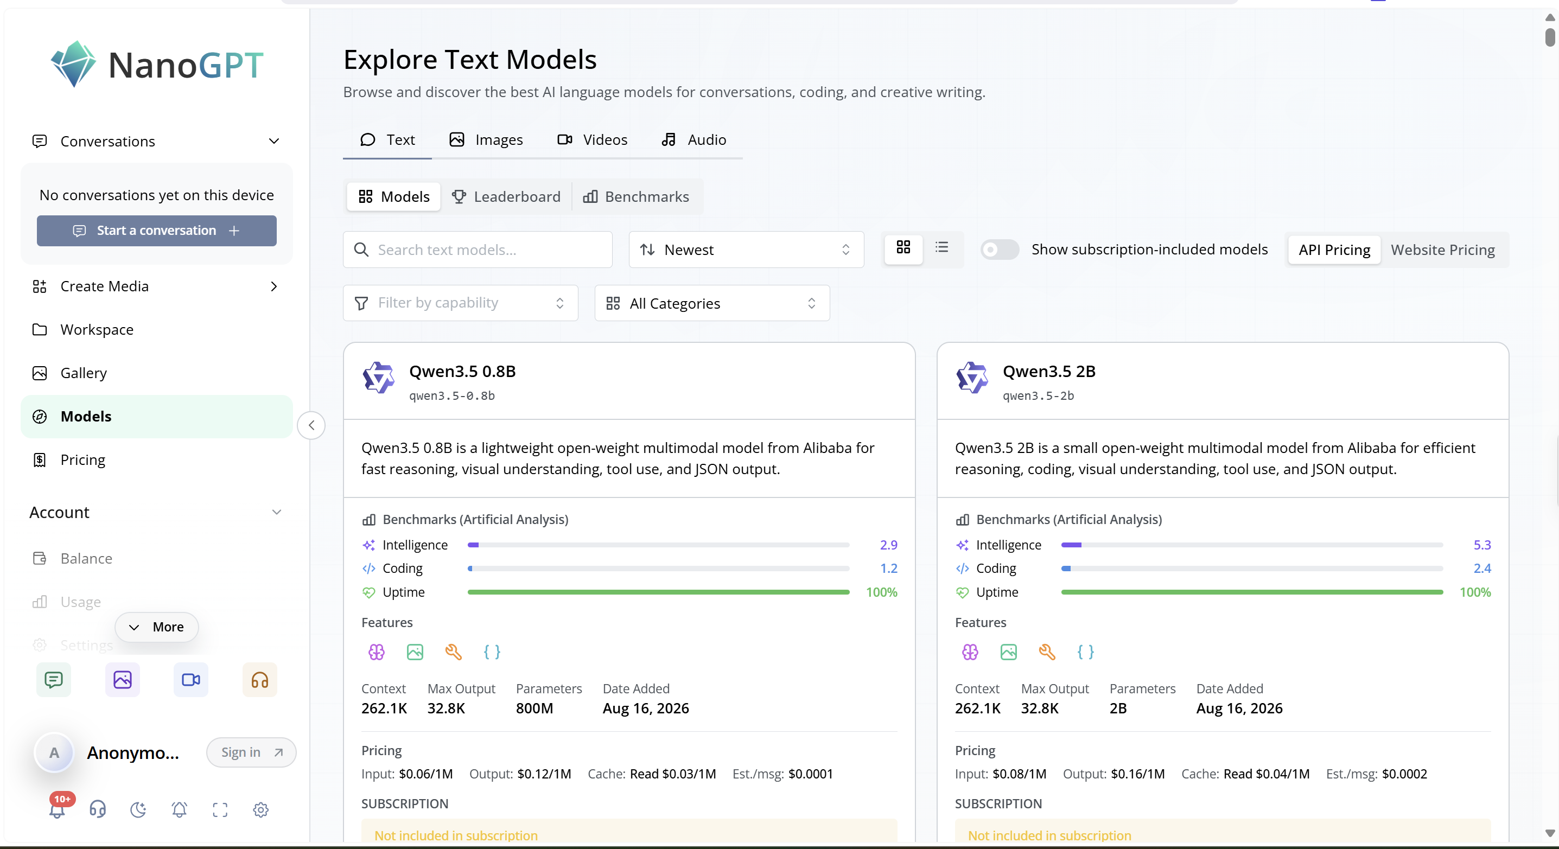Open Gallery in sidebar

[x=157, y=373]
